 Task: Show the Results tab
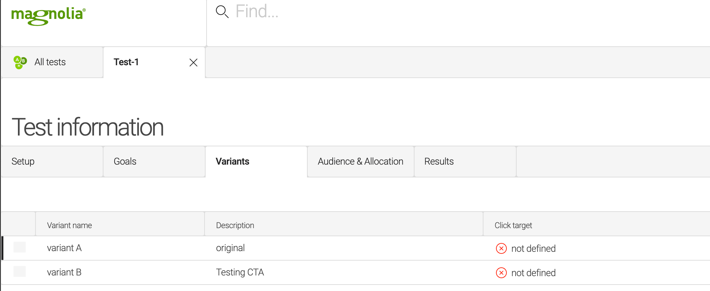[x=439, y=162]
